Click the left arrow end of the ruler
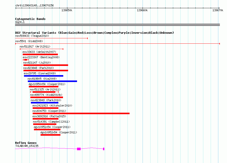The height and width of the screenshot is (163, 227). point(16,8)
